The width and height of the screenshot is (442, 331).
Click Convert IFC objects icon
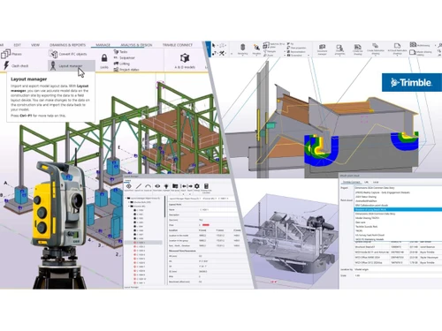[x=53, y=54]
